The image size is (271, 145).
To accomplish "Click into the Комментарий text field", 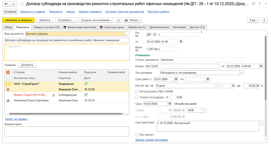I will tap(67, 131).
